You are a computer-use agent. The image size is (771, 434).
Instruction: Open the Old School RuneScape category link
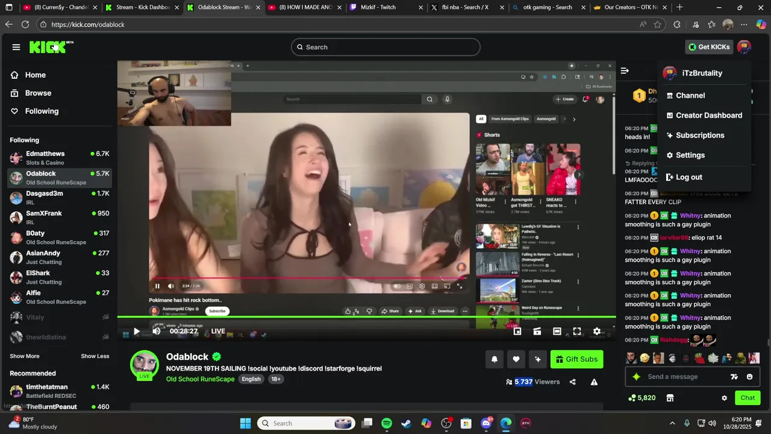coord(200,379)
